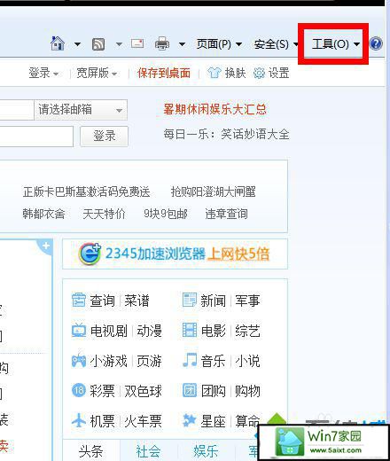
Task: Open 设置 gear icon on page
Action: [x=259, y=73]
